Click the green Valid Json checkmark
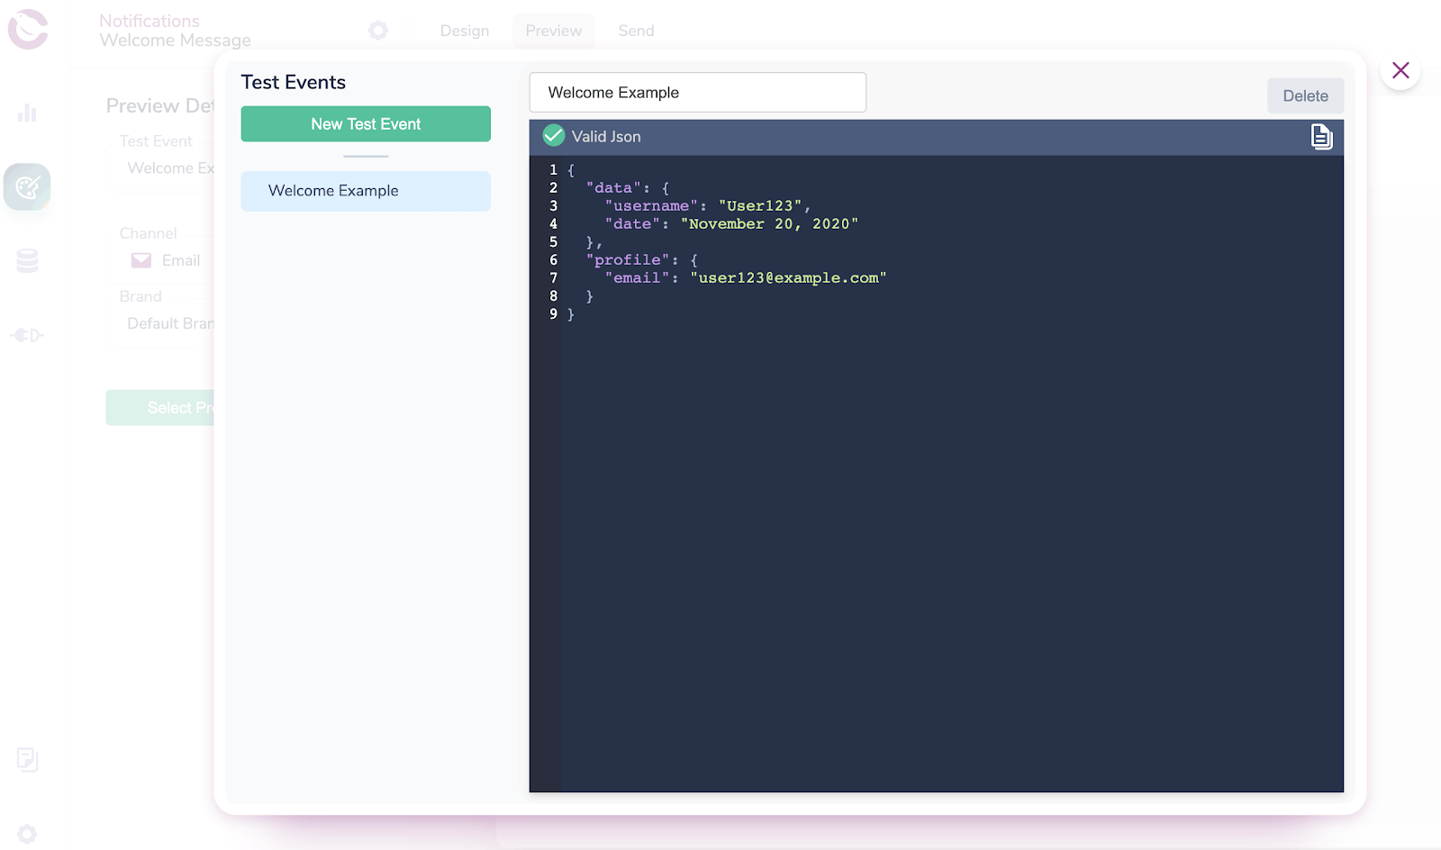Image resolution: width=1441 pixels, height=850 pixels. point(552,136)
